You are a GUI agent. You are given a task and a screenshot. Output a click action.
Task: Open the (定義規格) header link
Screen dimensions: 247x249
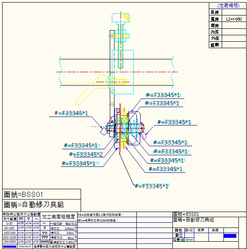[228, 6]
